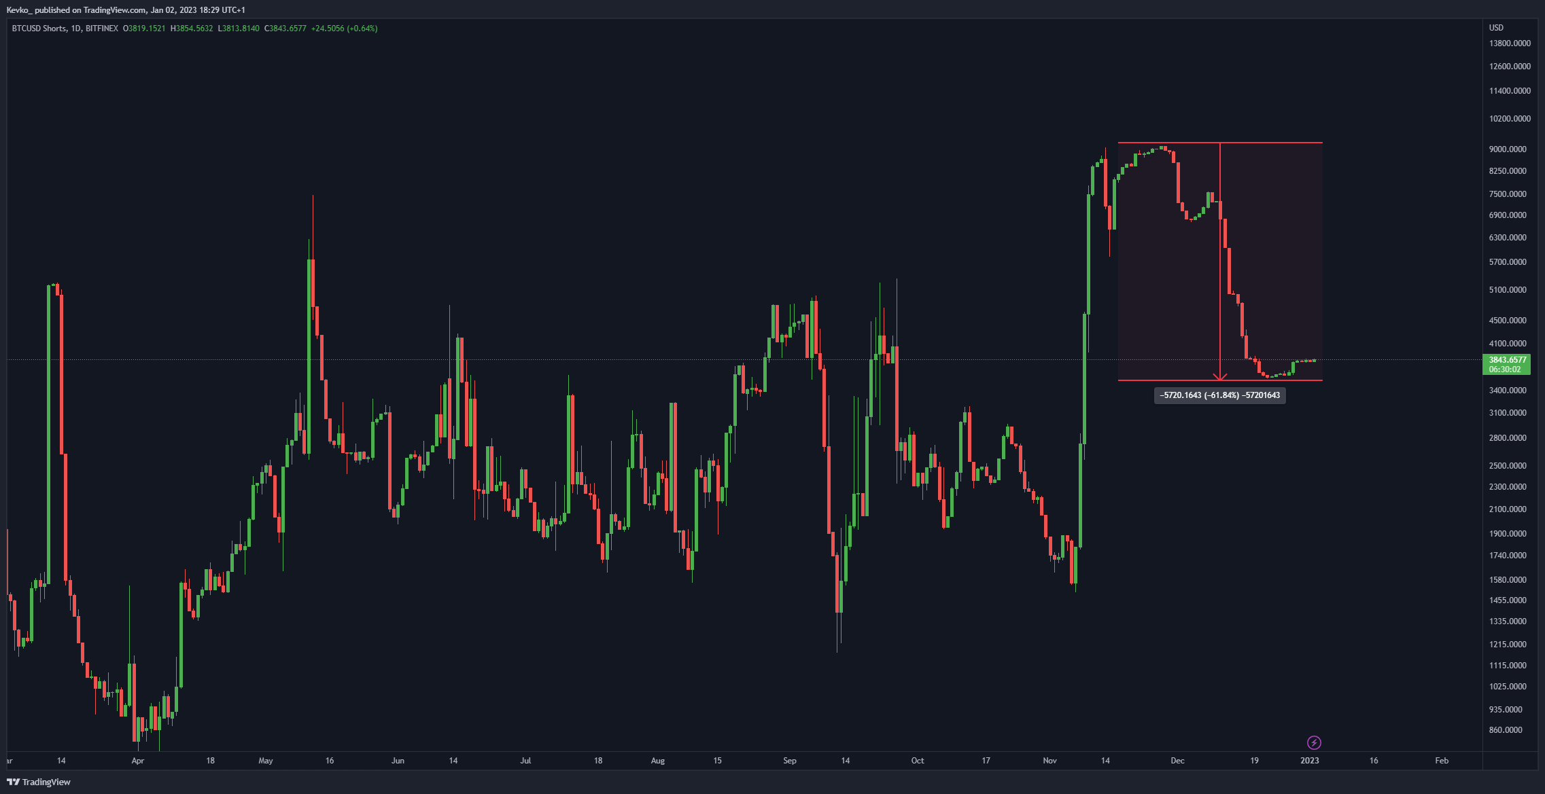The height and width of the screenshot is (794, 1545).
Task: Click the 2023 label on time axis
Action: (1309, 761)
